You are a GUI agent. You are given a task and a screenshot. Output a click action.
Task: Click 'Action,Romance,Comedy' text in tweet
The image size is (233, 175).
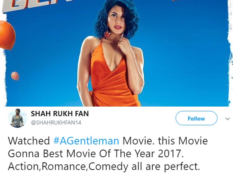(68, 166)
